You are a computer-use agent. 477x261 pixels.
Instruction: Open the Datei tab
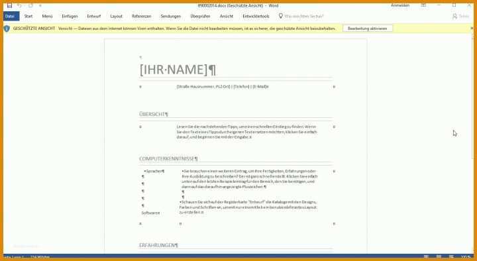click(x=11, y=16)
